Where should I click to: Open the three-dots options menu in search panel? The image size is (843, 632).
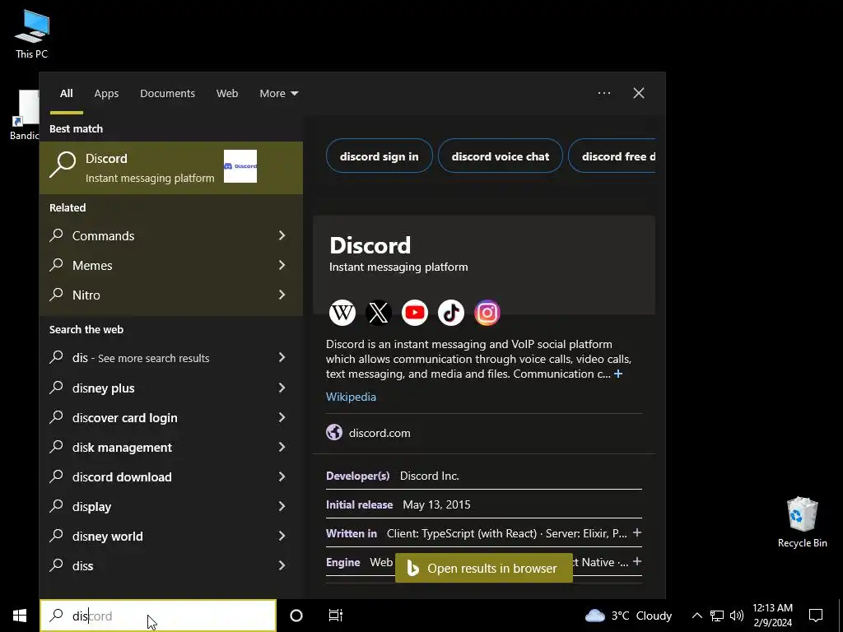(604, 93)
